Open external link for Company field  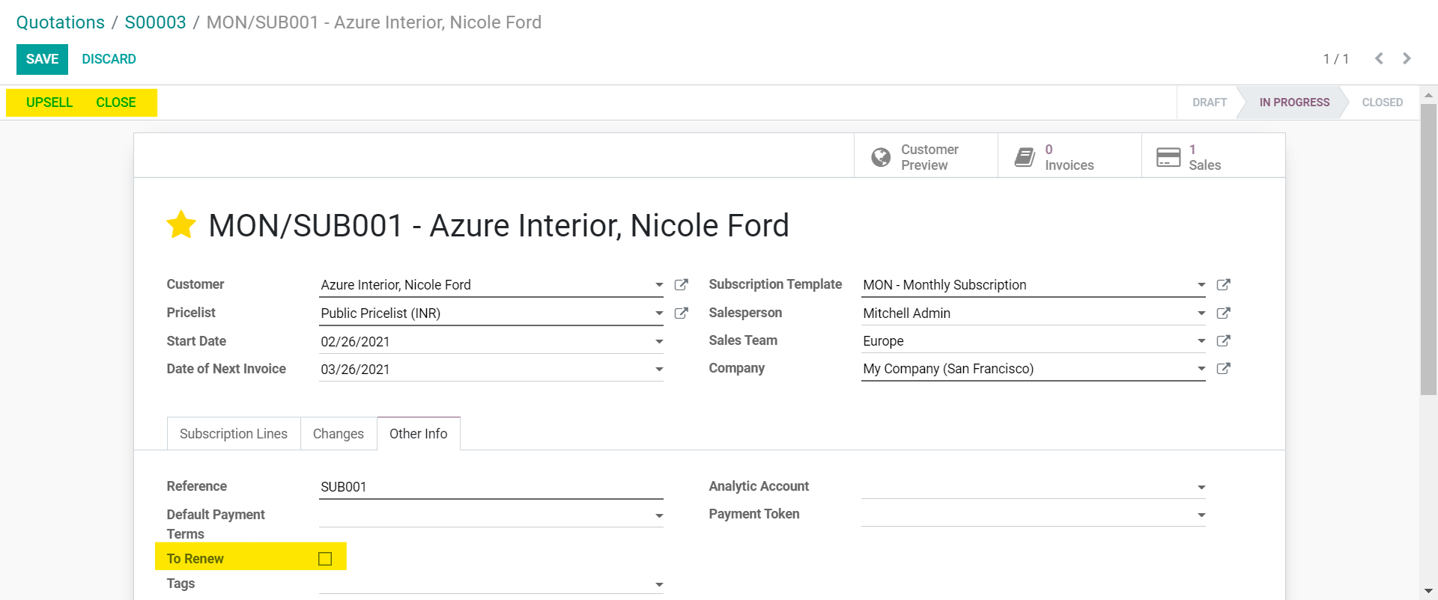point(1223,369)
